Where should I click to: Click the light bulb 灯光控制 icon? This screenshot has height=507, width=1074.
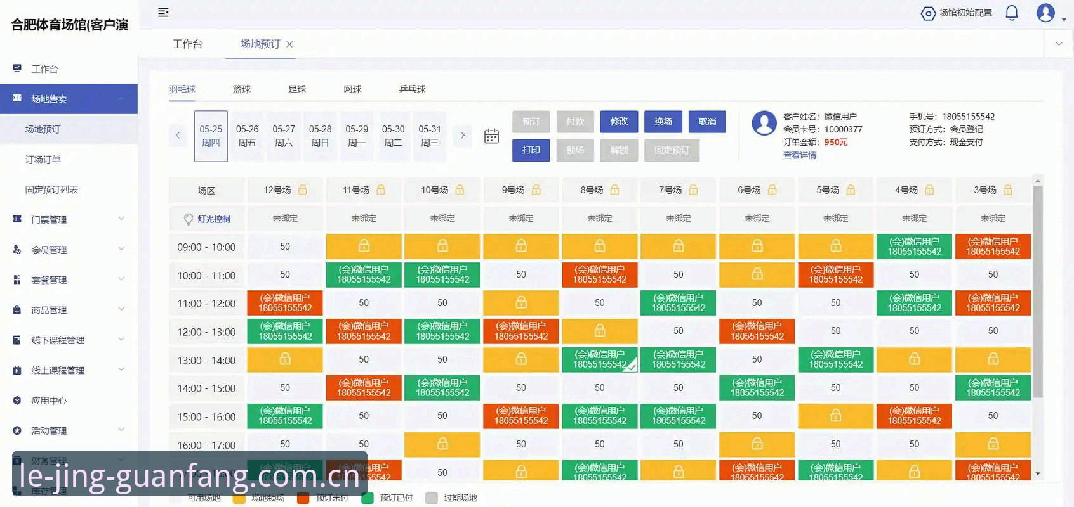coord(189,219)
